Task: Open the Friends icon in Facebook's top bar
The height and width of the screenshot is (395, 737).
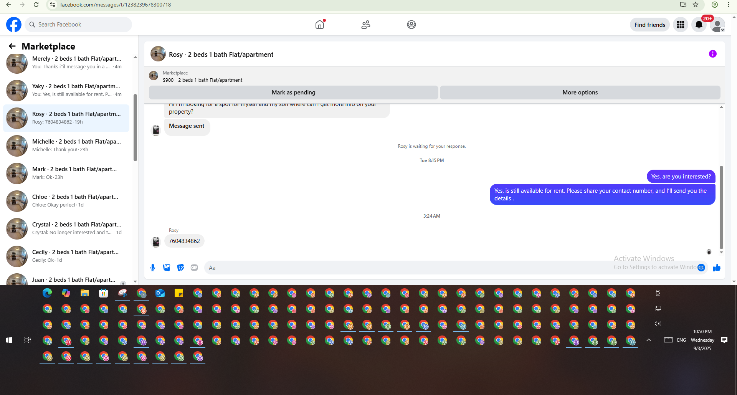Action: [366, 25]
